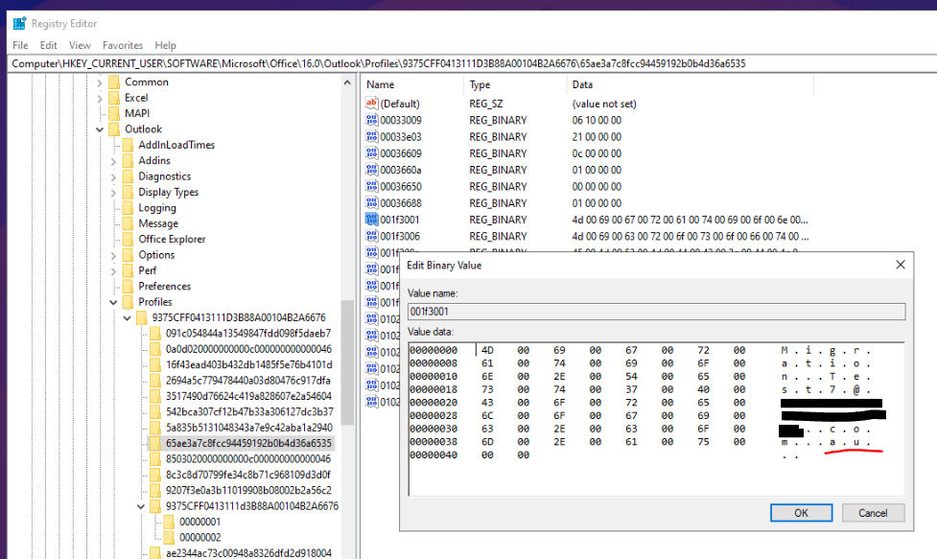Click the binary icon for 00036650
Image resolution: width=937 pixels, height=559 pixels.
click(x=372, y=186)
